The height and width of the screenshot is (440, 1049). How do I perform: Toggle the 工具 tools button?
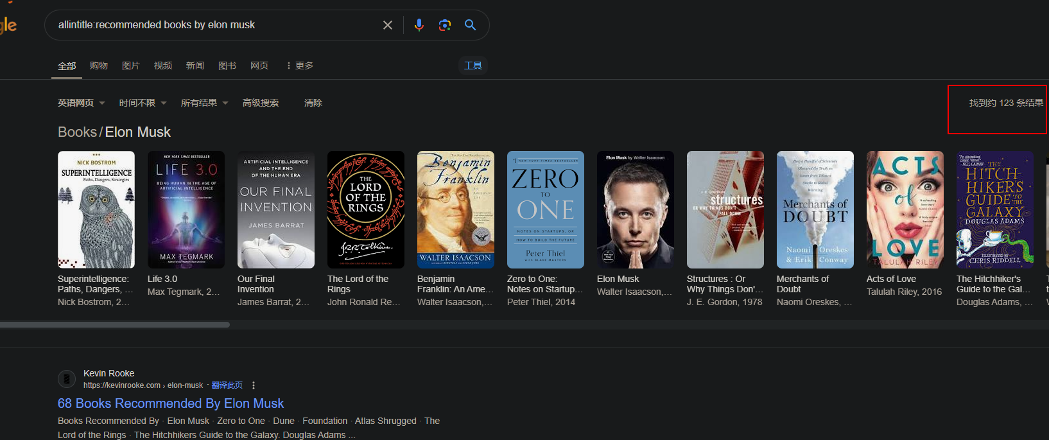(472, 66)
